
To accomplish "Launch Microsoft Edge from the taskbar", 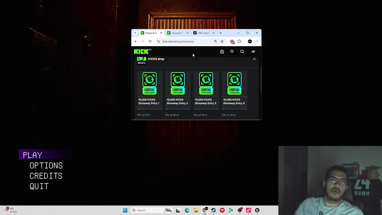I will (187, 210).
